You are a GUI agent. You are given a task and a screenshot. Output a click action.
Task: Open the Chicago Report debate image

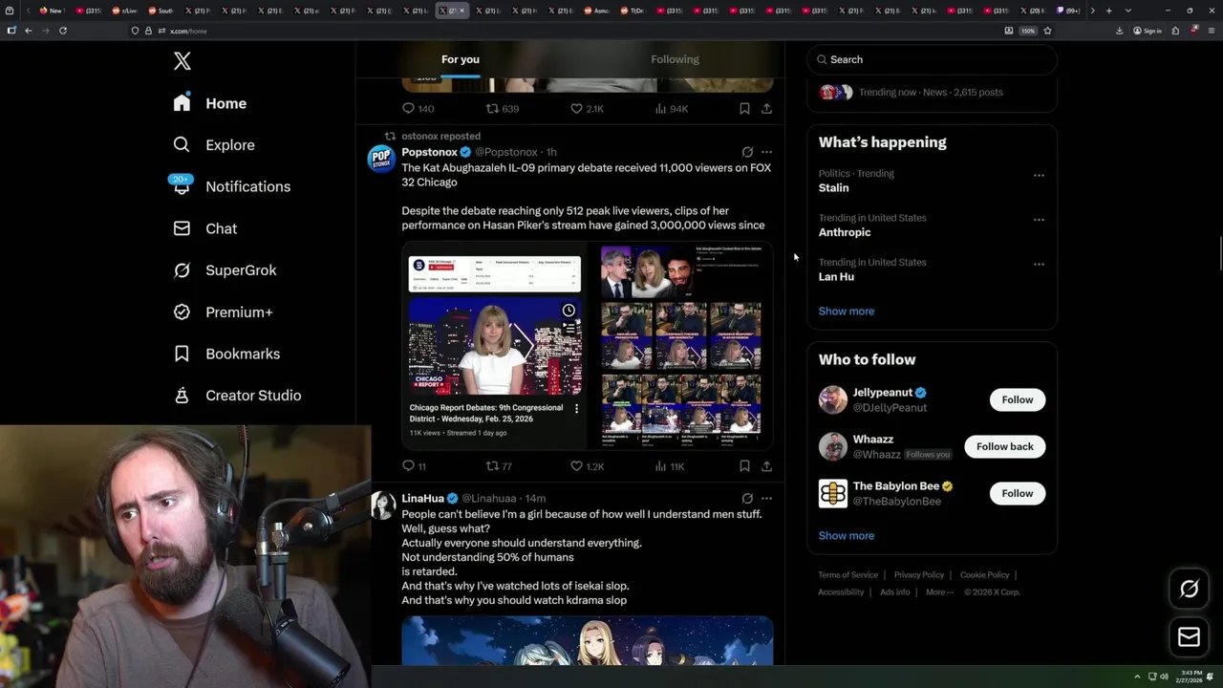(494, 346)
